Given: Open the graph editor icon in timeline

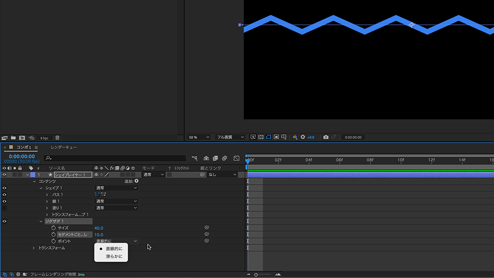Looking at the screenshot, I should tap(236, 159).
